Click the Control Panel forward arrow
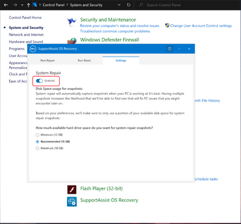 15,5
